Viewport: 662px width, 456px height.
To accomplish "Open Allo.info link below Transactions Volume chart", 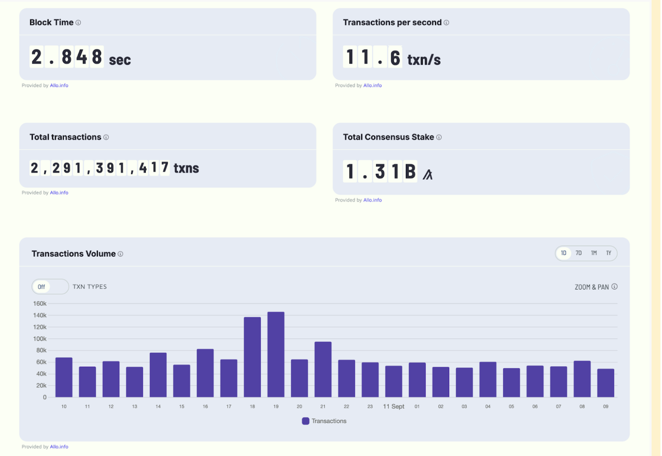I will tap(59, 447).
